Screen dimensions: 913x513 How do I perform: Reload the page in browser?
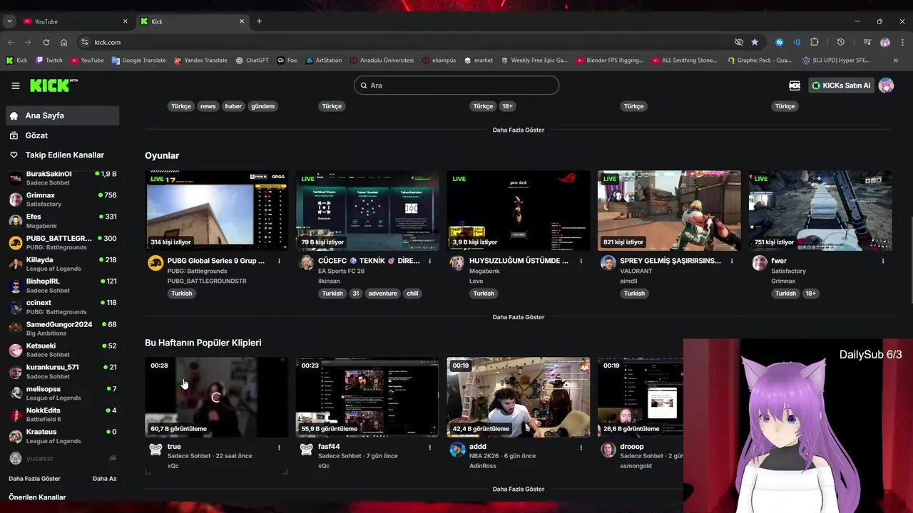(46, 42)
